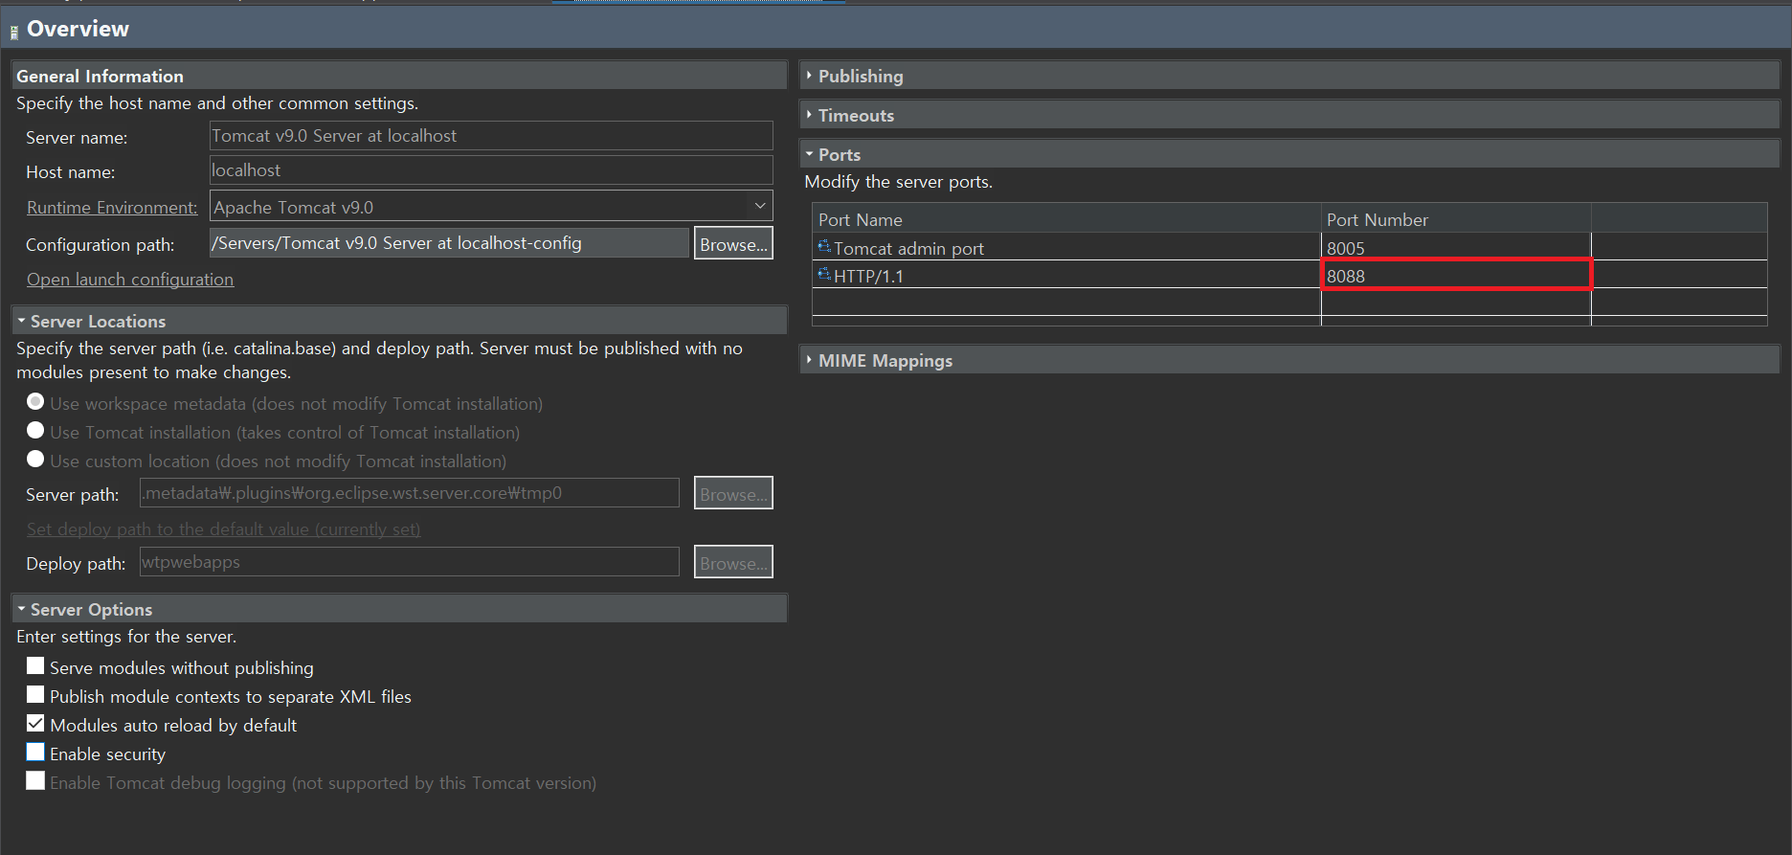Screen dimensions: 1792x855
Task: Click the Port Number column header
Action: point(1456,219)
